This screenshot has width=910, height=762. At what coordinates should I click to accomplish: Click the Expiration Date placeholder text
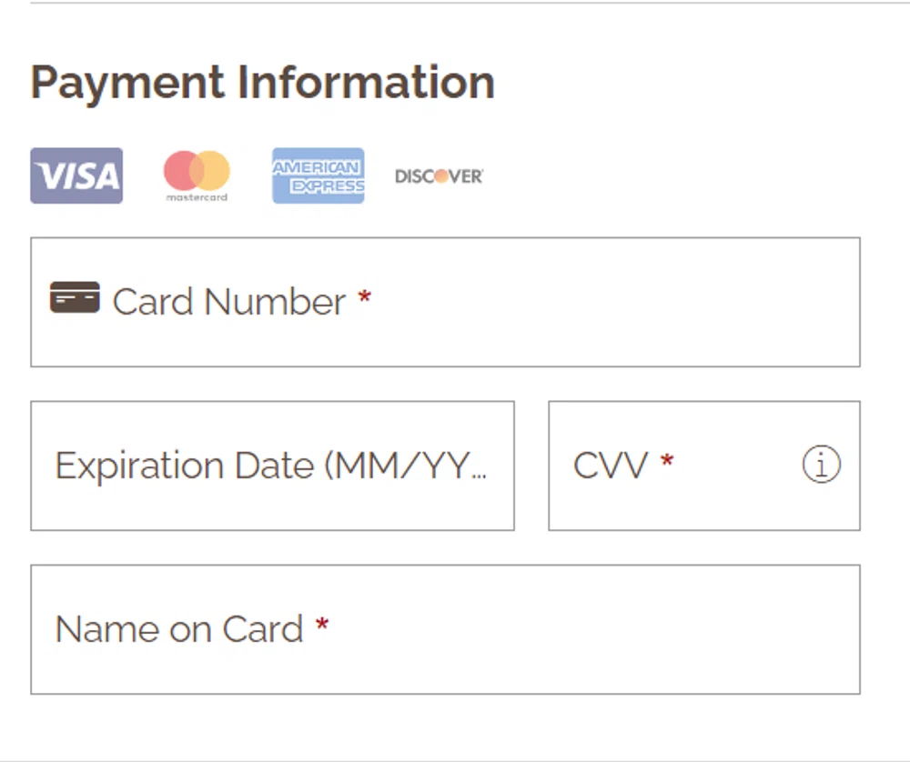click(x=273, y=465)
